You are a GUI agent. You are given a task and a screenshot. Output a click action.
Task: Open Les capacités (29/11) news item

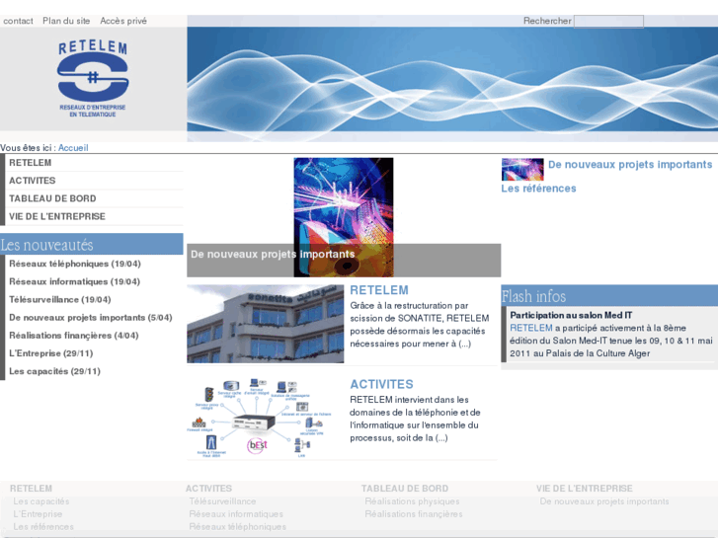(x=54, y=371)
